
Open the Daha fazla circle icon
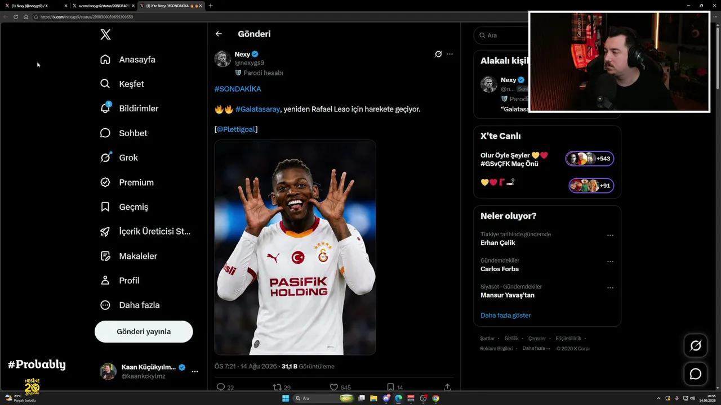pos(105,305)
